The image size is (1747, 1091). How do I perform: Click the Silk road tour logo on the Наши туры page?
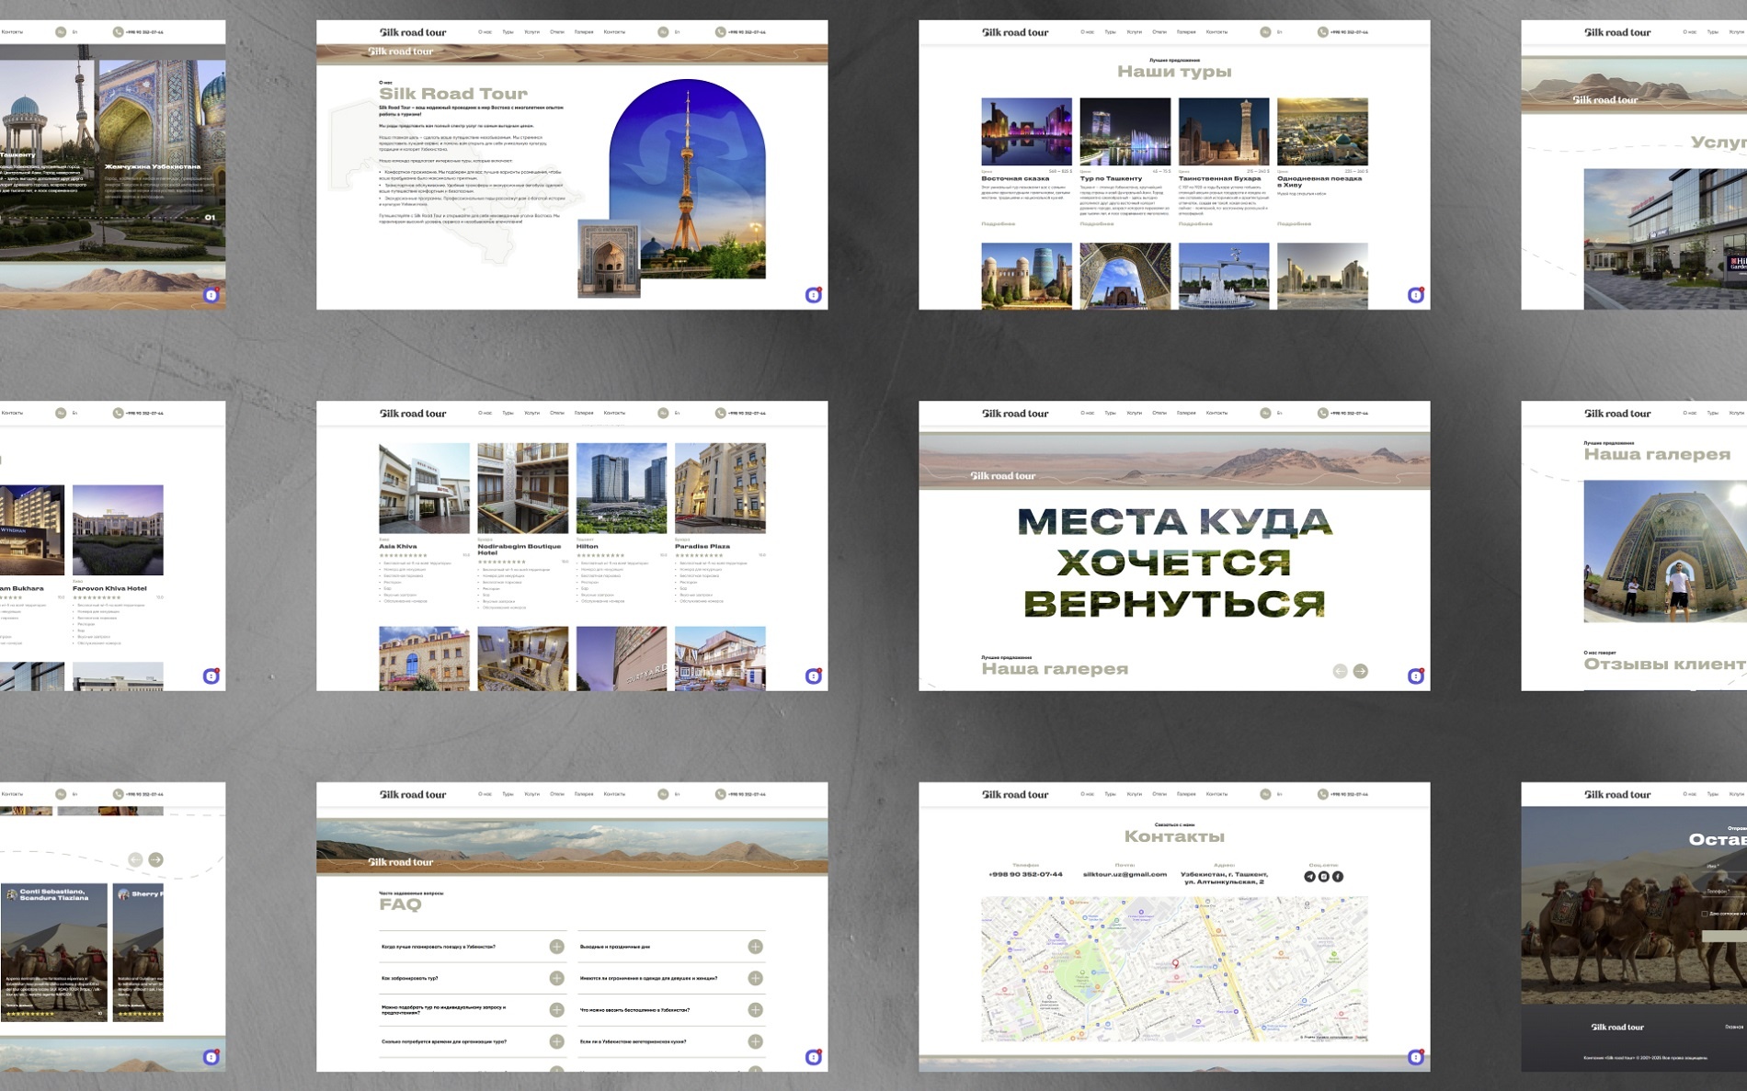point(1015,32)
